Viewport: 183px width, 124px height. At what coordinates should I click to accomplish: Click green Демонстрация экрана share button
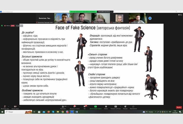[95, 107]
